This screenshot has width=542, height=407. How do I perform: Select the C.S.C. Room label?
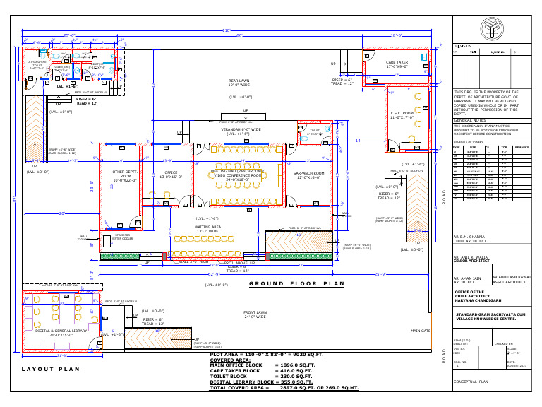pos(402,115)
